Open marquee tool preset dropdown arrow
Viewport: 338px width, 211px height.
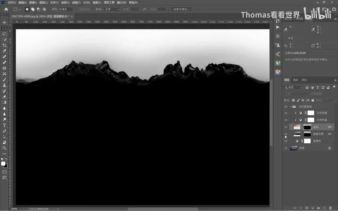click(20, 10)
